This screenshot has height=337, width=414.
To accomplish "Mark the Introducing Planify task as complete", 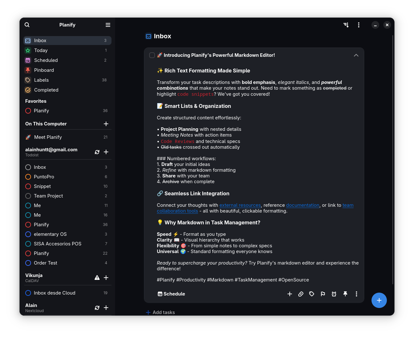I will [x=152, y=55].
